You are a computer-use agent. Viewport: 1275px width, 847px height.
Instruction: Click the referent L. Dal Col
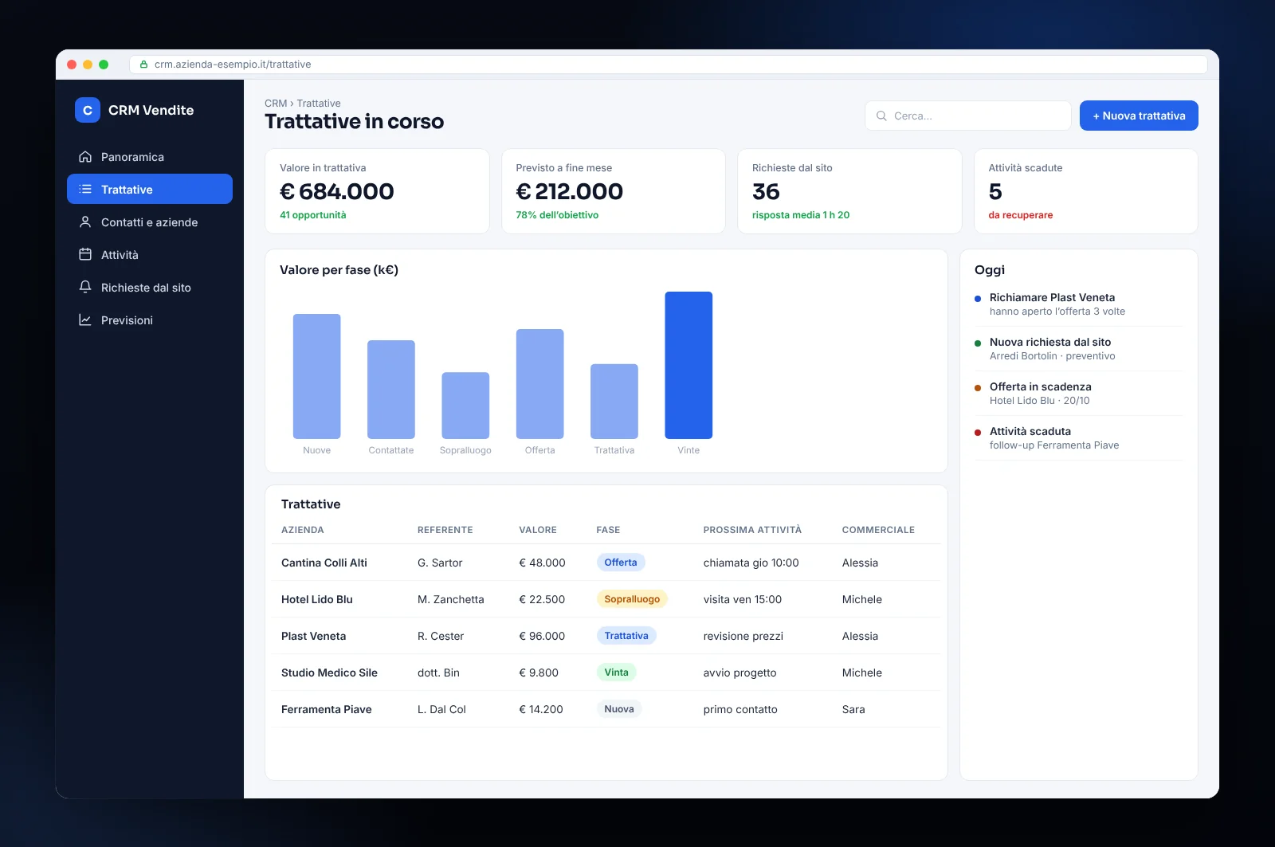tap(441, 709)
